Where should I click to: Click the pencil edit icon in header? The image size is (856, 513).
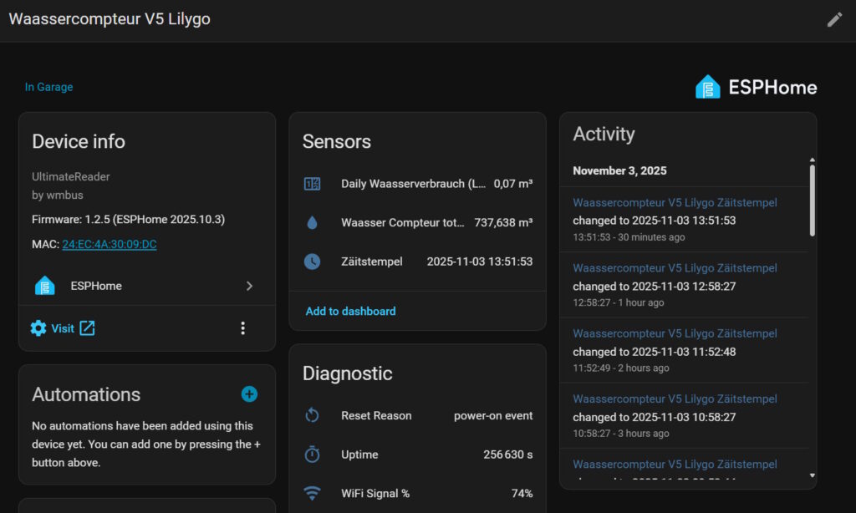tap(834, 19)
